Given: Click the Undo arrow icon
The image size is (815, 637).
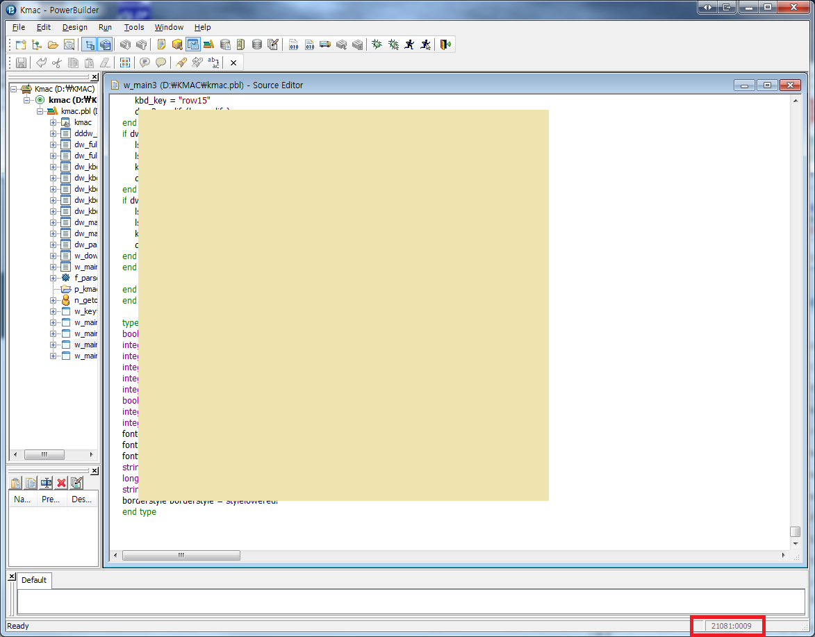Looking at the screenshot, I should point(41,63).
